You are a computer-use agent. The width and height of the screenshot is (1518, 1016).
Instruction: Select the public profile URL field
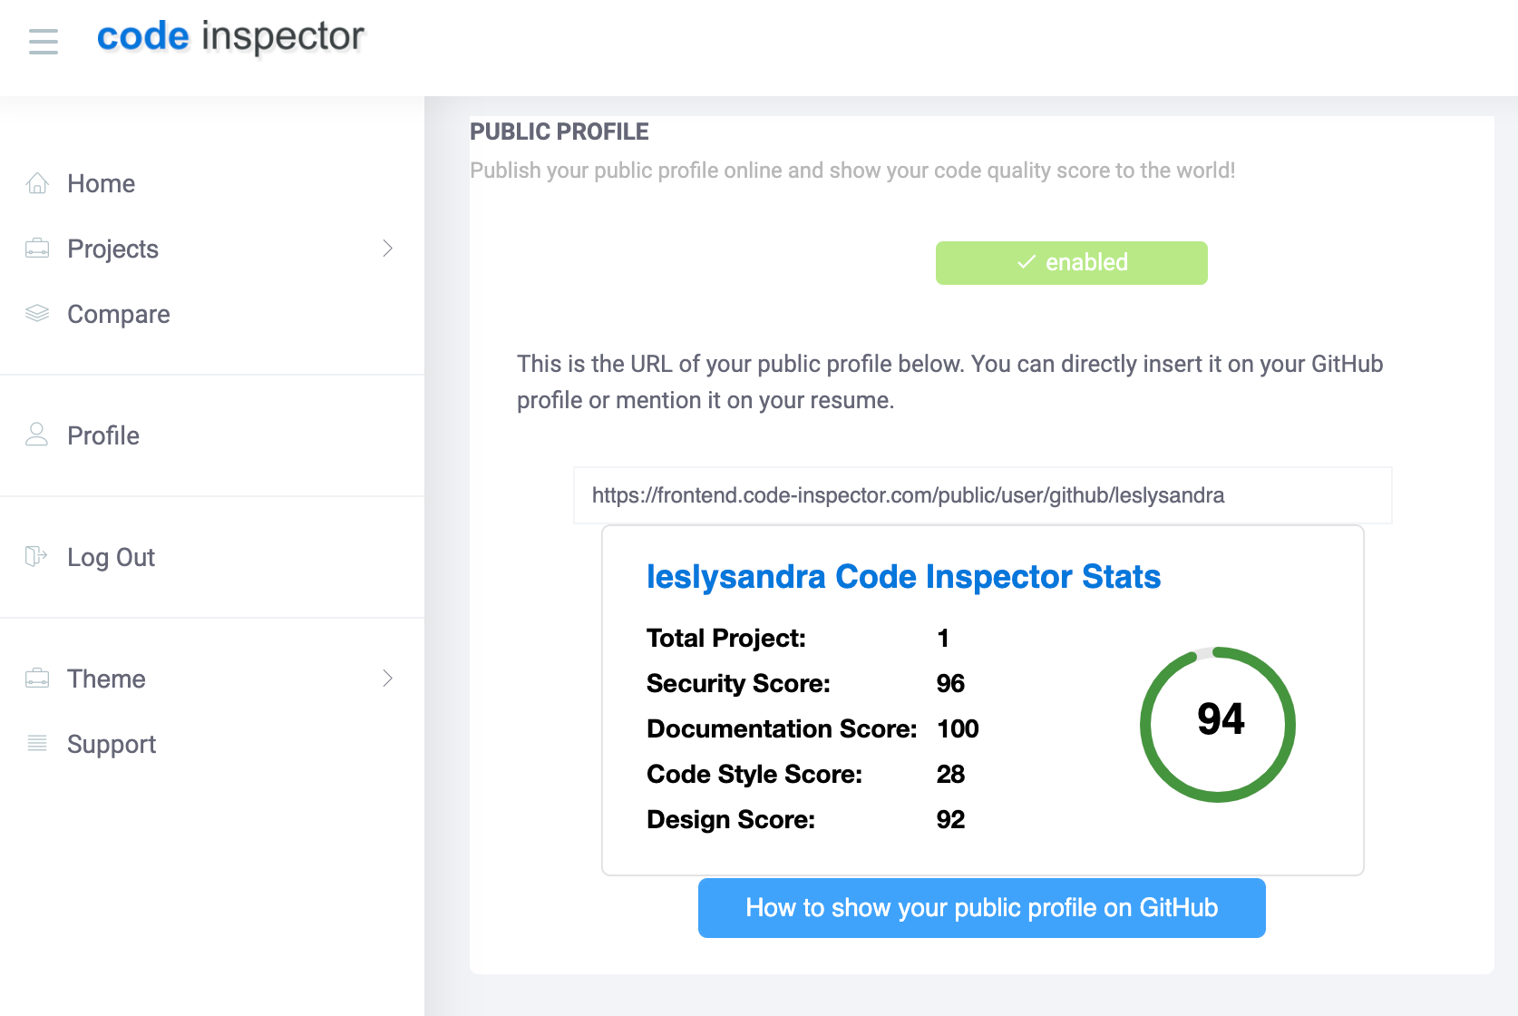(x=983, y=495)
